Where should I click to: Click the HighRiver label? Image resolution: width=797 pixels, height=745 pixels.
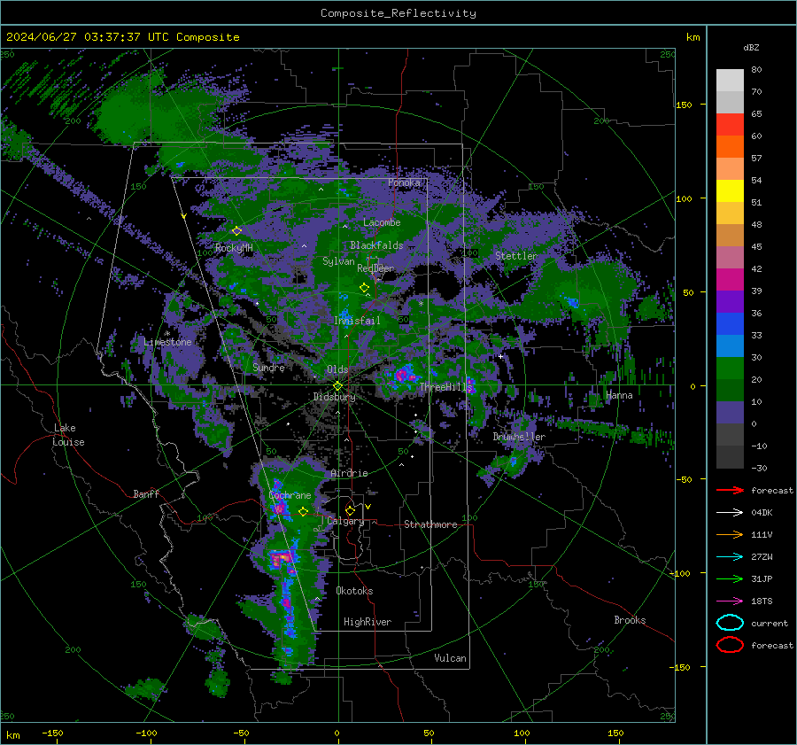pyautogui.click(x=368, y=622)
